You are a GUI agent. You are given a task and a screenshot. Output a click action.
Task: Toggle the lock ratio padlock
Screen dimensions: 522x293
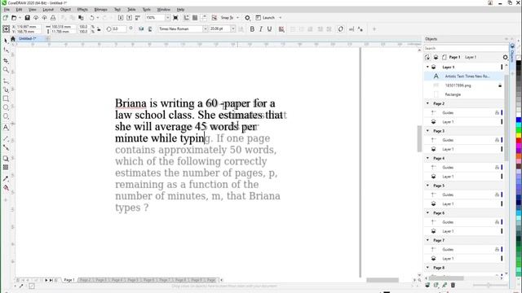99,29
